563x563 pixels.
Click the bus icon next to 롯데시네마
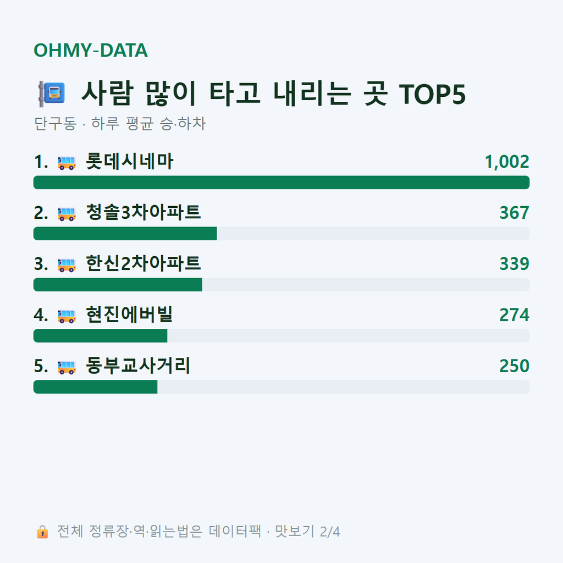[67, 163]
